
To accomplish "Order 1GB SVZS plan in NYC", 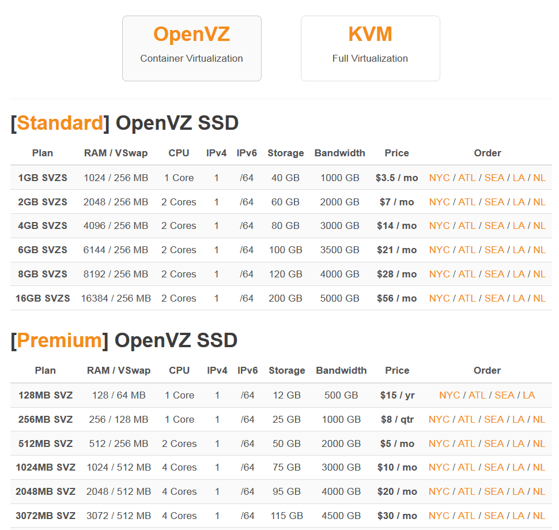I will (439, 178).
